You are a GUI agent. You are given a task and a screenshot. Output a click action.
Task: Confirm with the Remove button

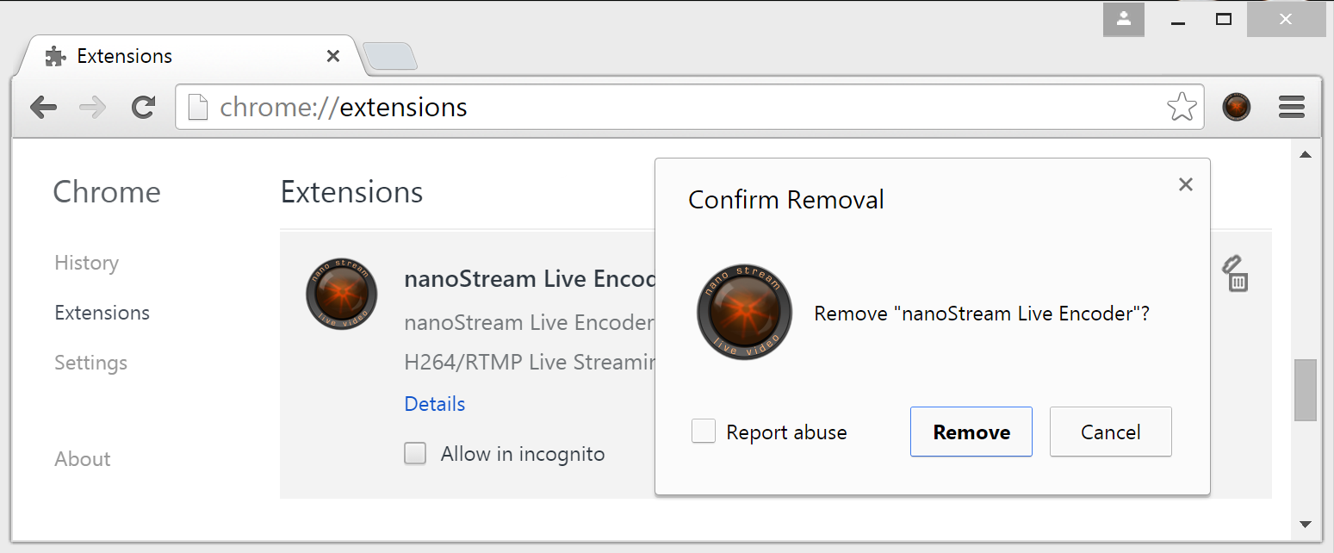[971, 432]
